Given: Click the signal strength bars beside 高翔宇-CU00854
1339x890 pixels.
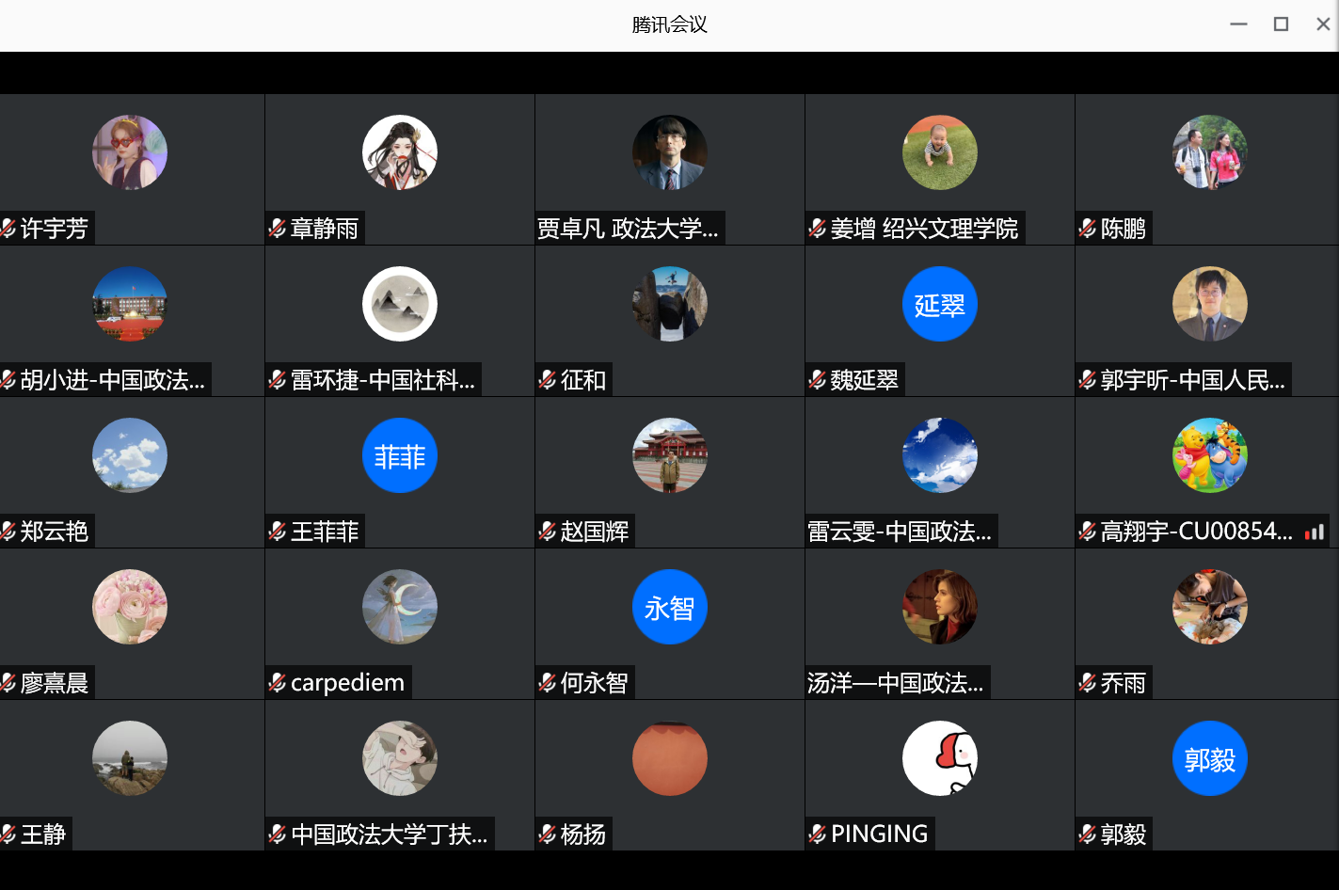Looking at the screenshot, I should [x=1315, y=532].
